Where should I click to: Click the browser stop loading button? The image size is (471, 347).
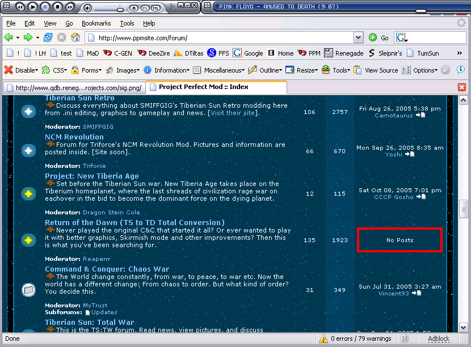[x=62, y=37]
